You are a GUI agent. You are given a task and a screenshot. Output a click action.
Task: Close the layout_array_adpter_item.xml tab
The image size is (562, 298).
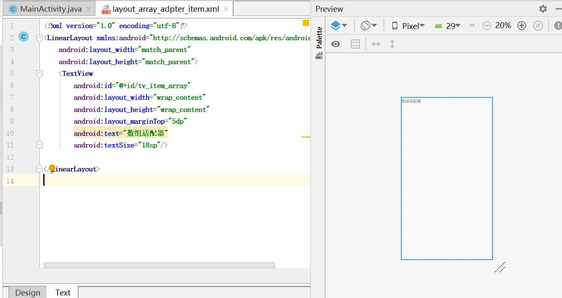click(226, 9)
